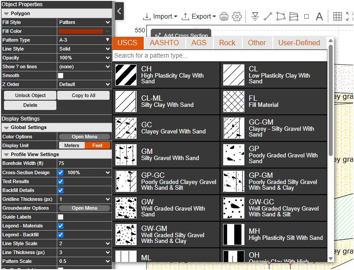Open the Gridline Thickness dropdown
Screen dimensions: 354x270
(x=84, y=199)
